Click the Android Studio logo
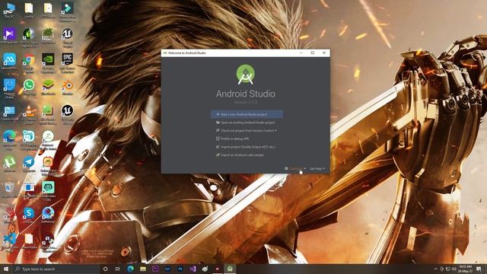This screenshot has height=274, width=487. click(246, 75)
